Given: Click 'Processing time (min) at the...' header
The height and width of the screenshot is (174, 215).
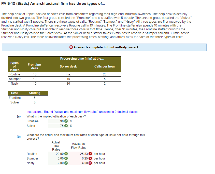Looking at the screenshot, I should pyautogui.click(x=82, y=59).
